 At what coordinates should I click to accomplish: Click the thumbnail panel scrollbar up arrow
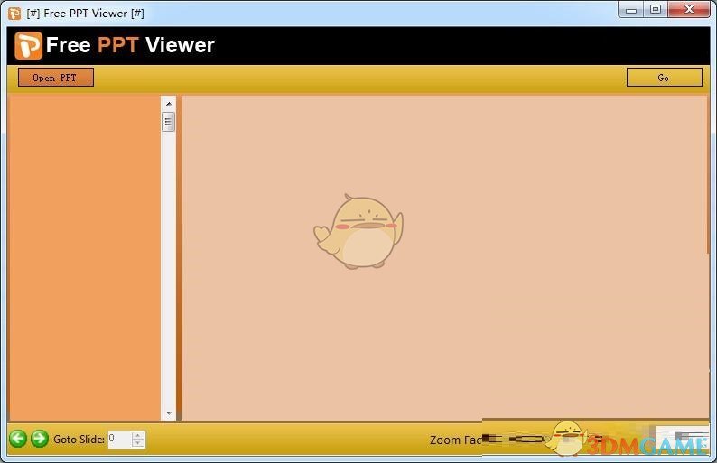pyautogui.click(x=169, y=104)
